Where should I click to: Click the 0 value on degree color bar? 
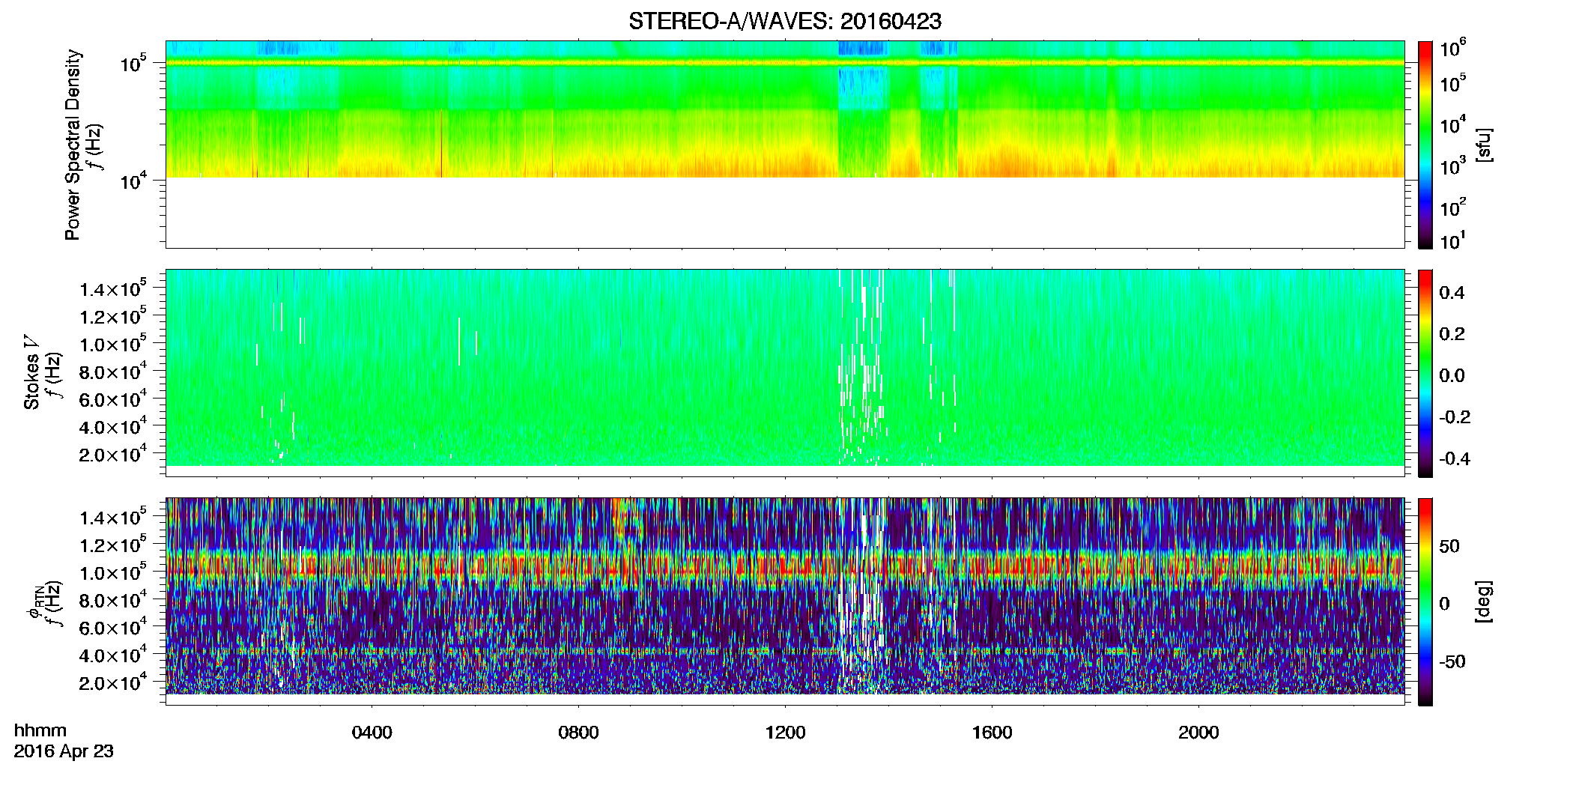tap(1444, 604)
